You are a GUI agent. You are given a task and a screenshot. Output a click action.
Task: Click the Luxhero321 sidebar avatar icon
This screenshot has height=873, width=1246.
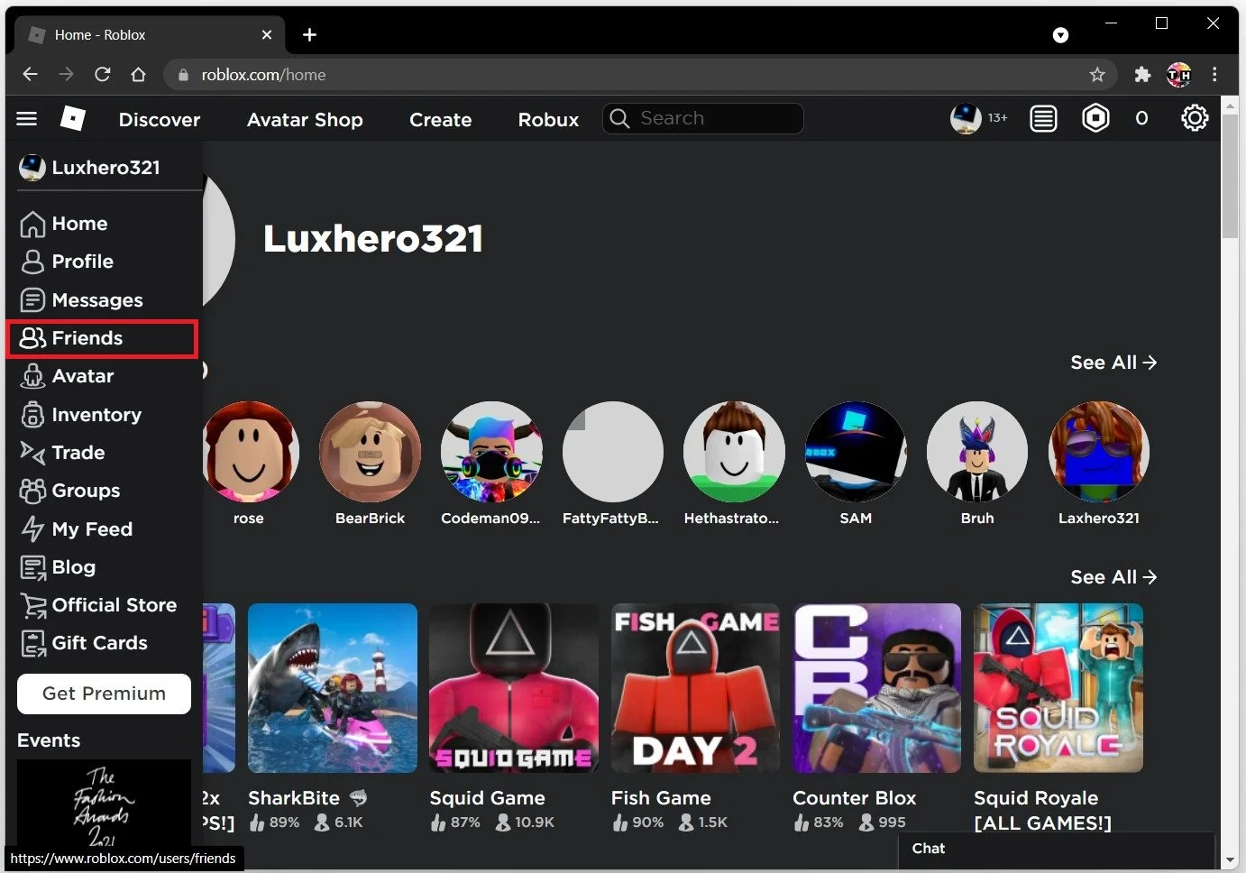point(32,168)
